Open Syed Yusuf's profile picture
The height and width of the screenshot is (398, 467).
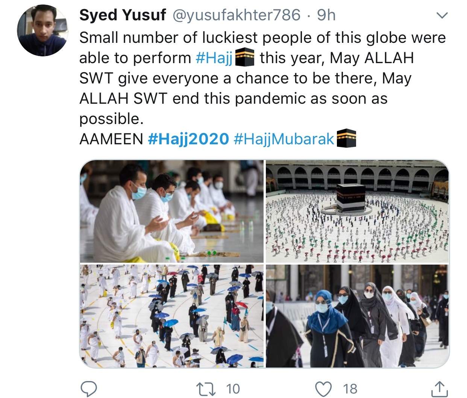click(43, 30)
